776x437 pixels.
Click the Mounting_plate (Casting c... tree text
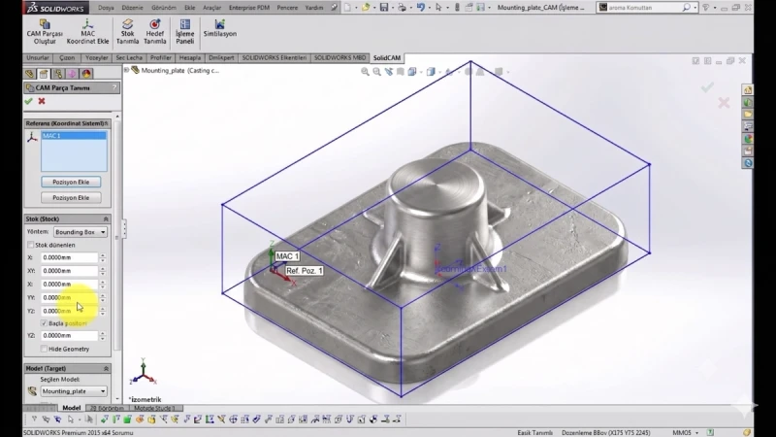coord(180,70)
